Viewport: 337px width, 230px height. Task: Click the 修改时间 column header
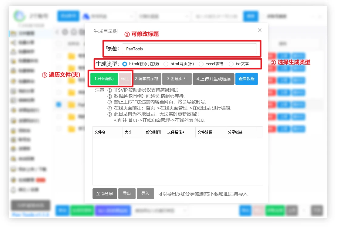(154, 132)
